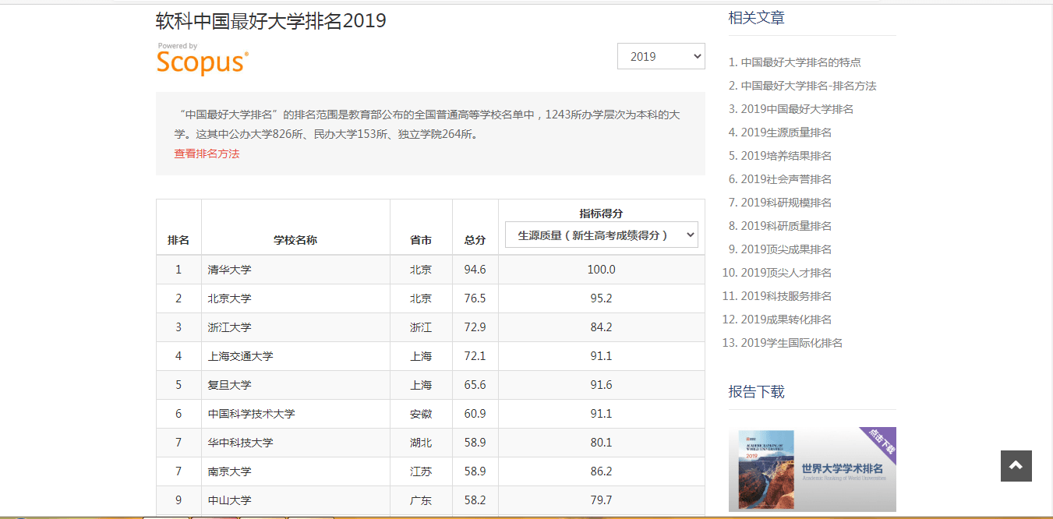Click the 查看排名方法 link
This screenshot has width=1053, height=519.
[x=207, y=154]
